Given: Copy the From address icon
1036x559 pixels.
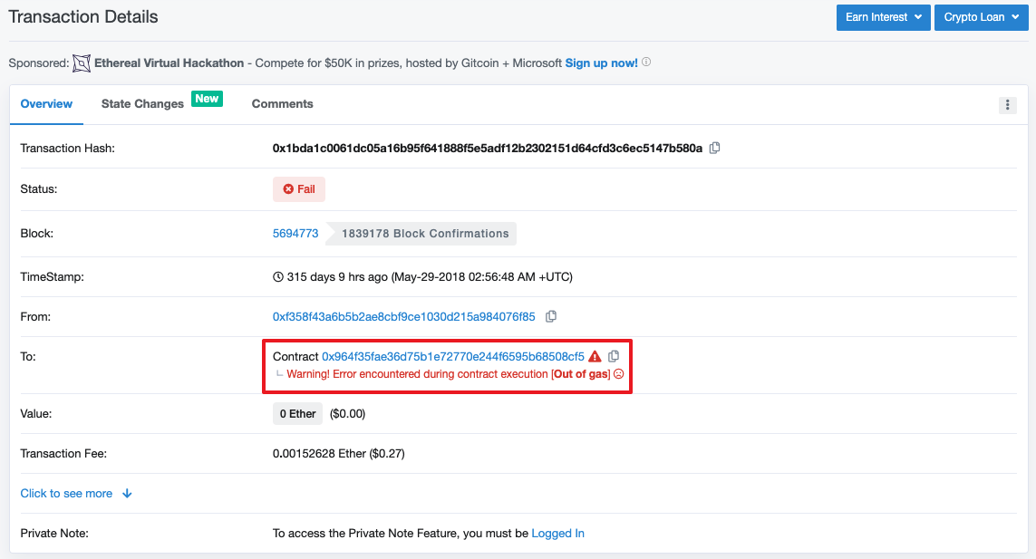Looking at the screenshot, I should [x=550, y=316].
